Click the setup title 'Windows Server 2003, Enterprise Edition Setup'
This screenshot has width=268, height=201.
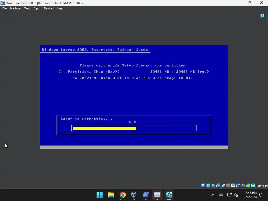95,50
